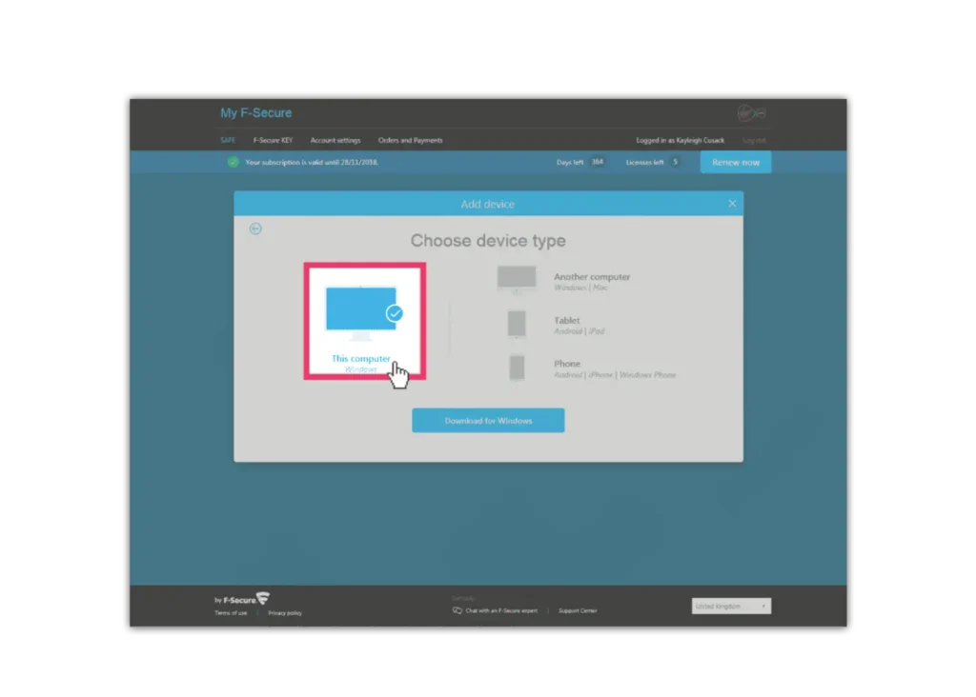This screenshot has height=697, width=976.
Task: Expand the United Kingdom country dropdown
Action: tap(731, 607)
